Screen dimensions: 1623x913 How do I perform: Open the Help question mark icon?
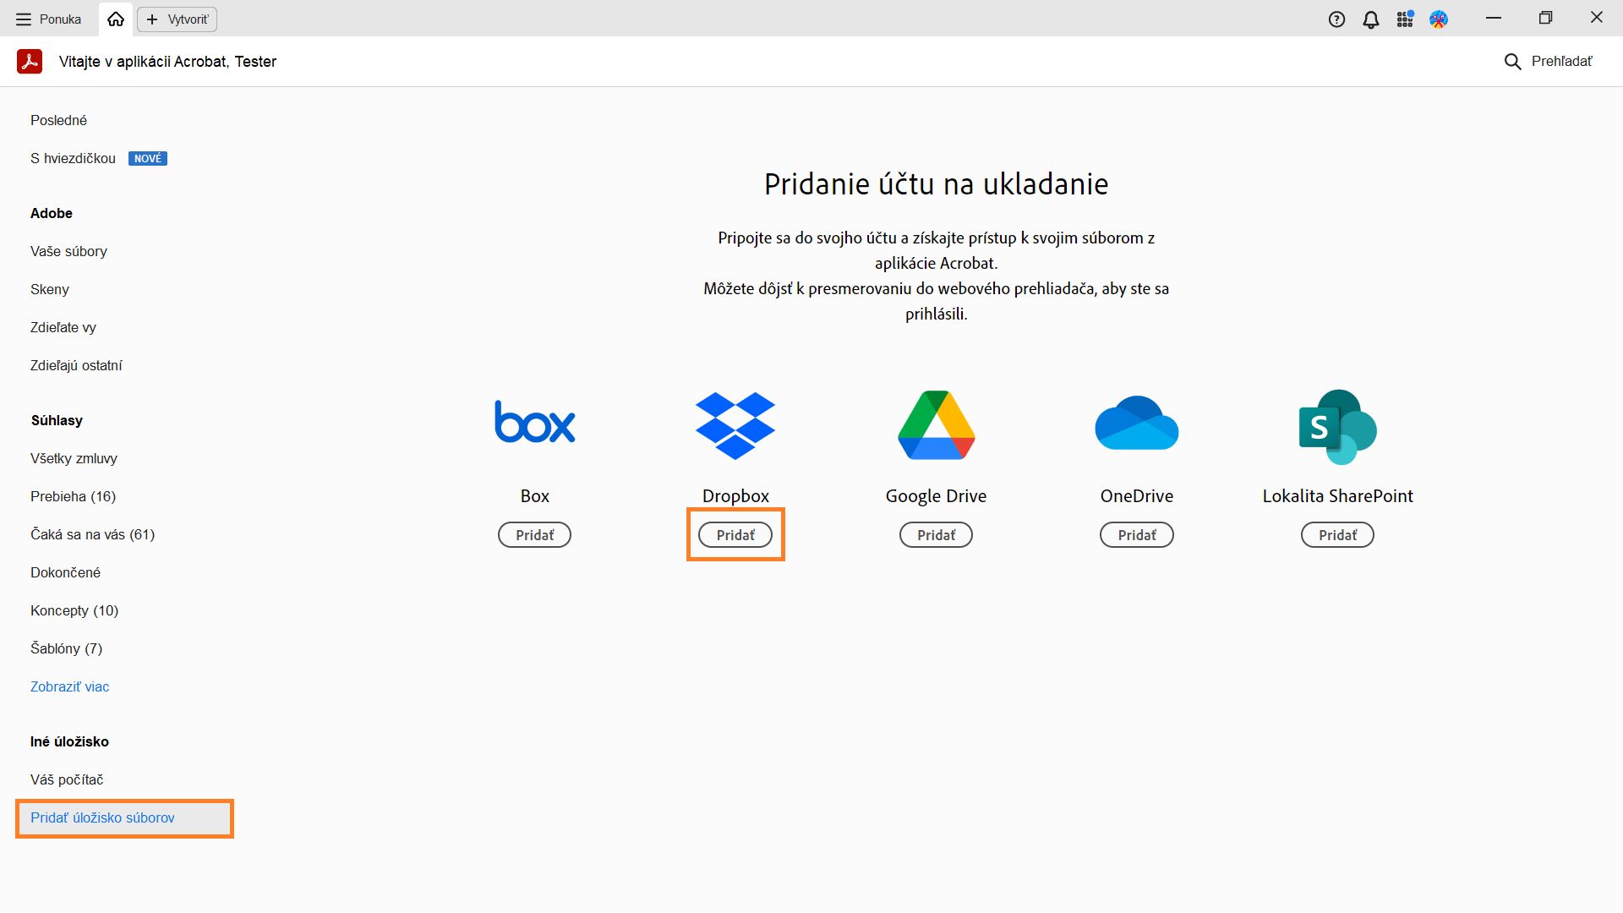coord(1336,19)
